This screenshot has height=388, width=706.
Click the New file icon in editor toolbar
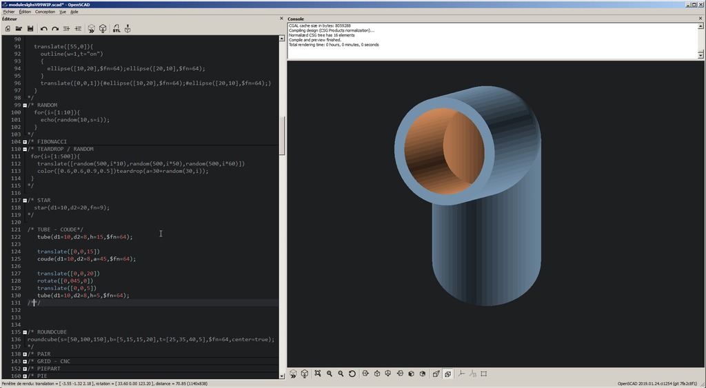pos(8,29)
